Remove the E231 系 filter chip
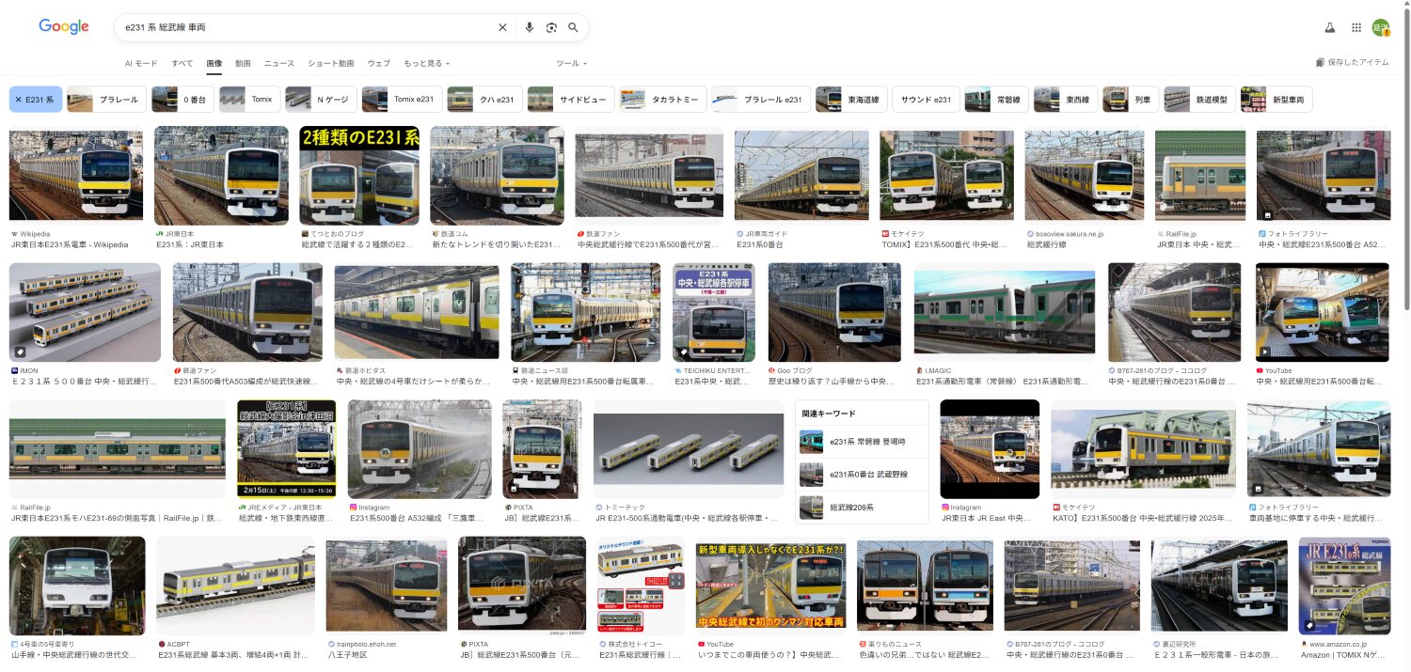1411x672 pixels. click(36, 99)
